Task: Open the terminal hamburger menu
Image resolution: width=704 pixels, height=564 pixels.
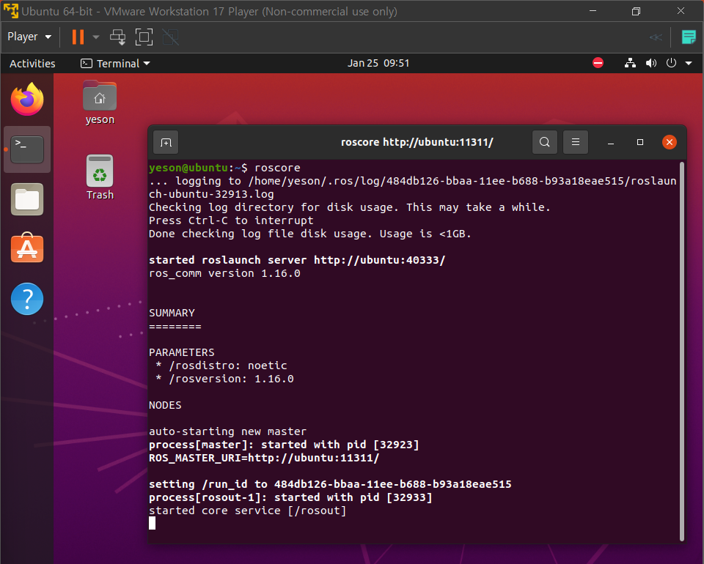Action: (x=576, y=142)
